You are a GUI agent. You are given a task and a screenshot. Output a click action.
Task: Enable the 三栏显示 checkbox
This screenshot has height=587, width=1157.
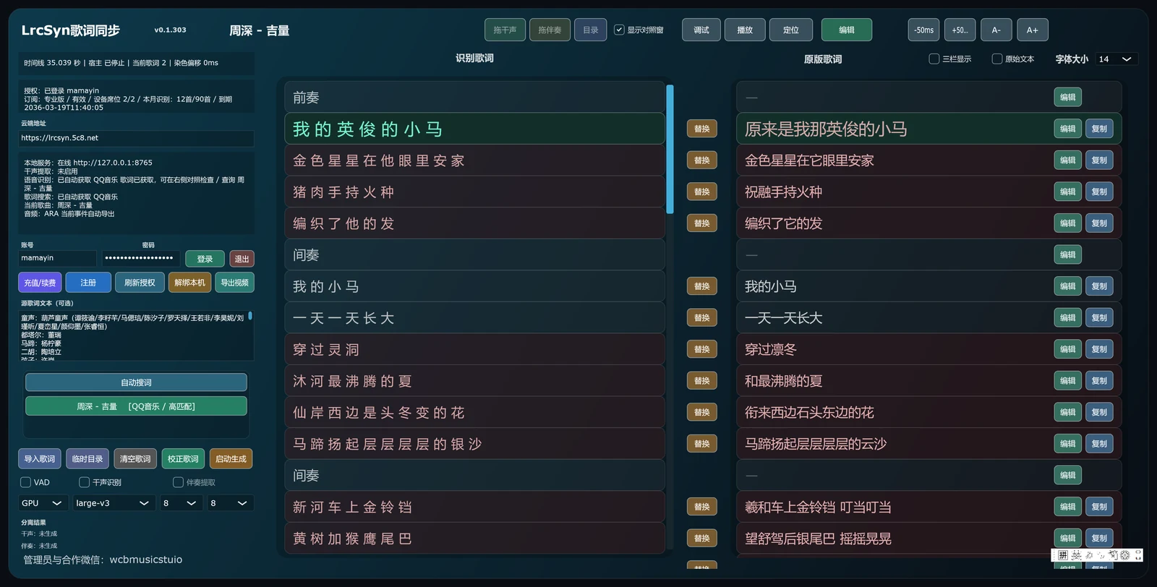tap(934, 59)
